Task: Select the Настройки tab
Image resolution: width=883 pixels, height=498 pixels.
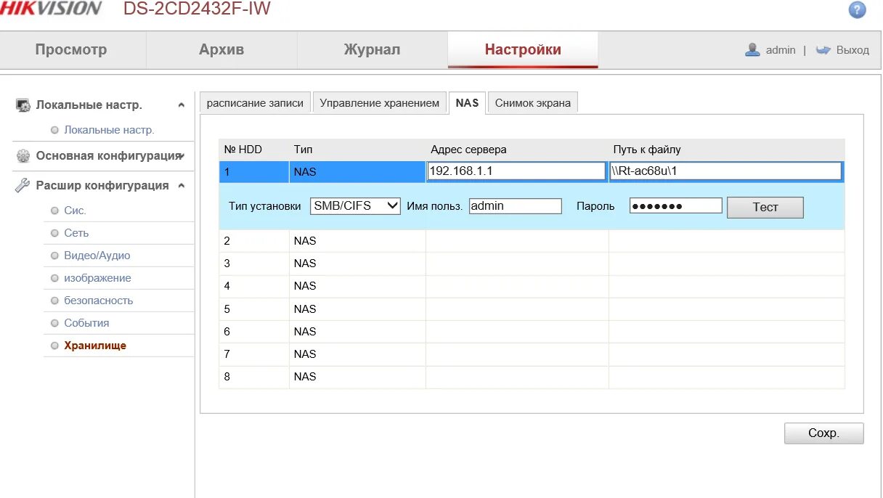Action: coord(523,50)
